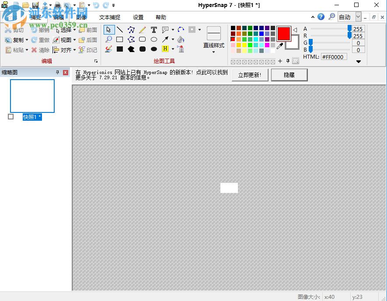This screenshot has width=387, height=301.
Task: Choose the paint bucket fill tool
Action: [x=181, y=39]
